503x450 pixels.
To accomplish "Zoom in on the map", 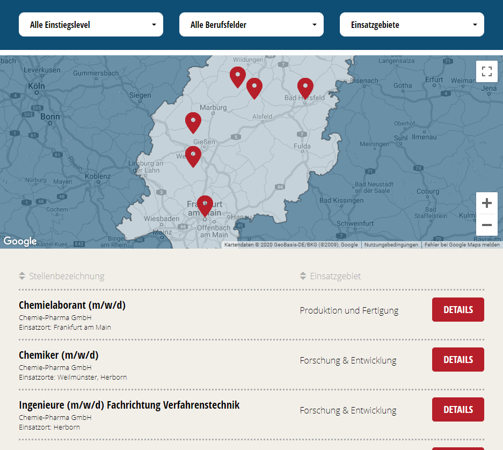I will coord(486,204).
